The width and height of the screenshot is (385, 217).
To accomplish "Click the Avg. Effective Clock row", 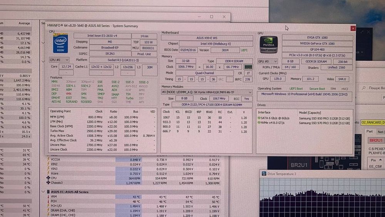I will [103, 140].
